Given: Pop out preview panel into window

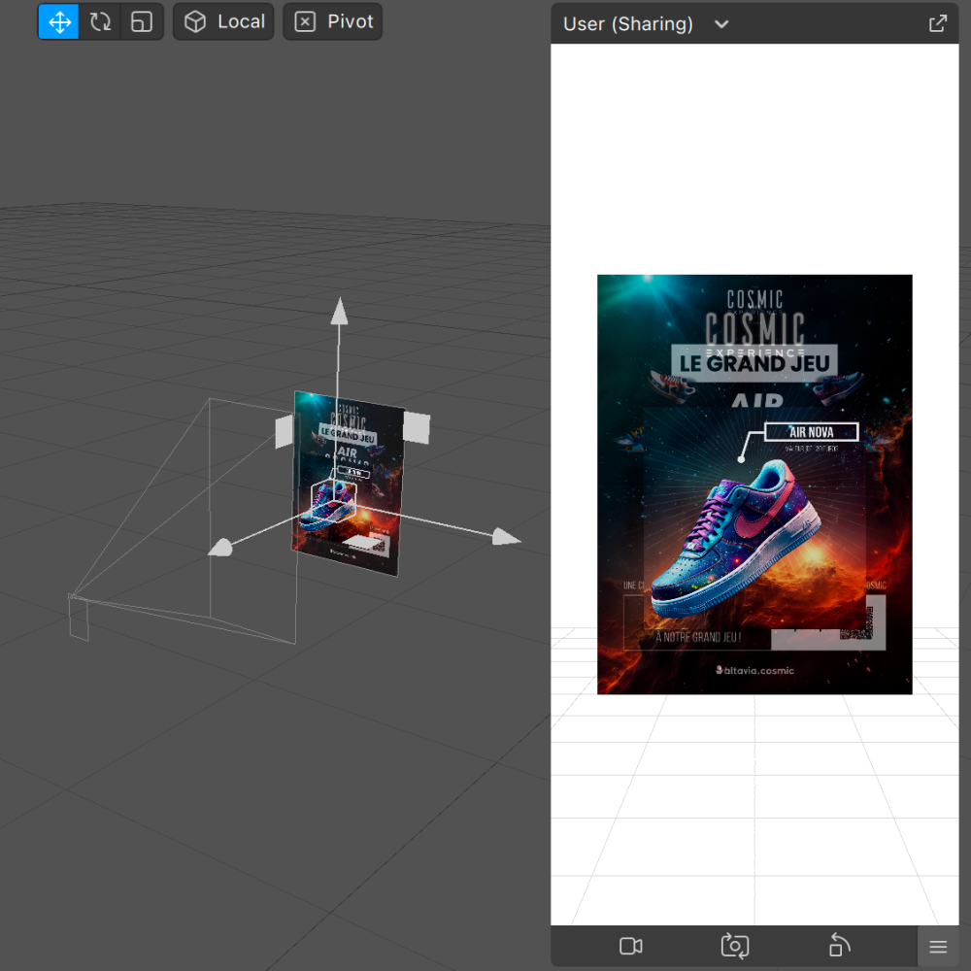Looking at the screenshot, I should click(938, 24).
